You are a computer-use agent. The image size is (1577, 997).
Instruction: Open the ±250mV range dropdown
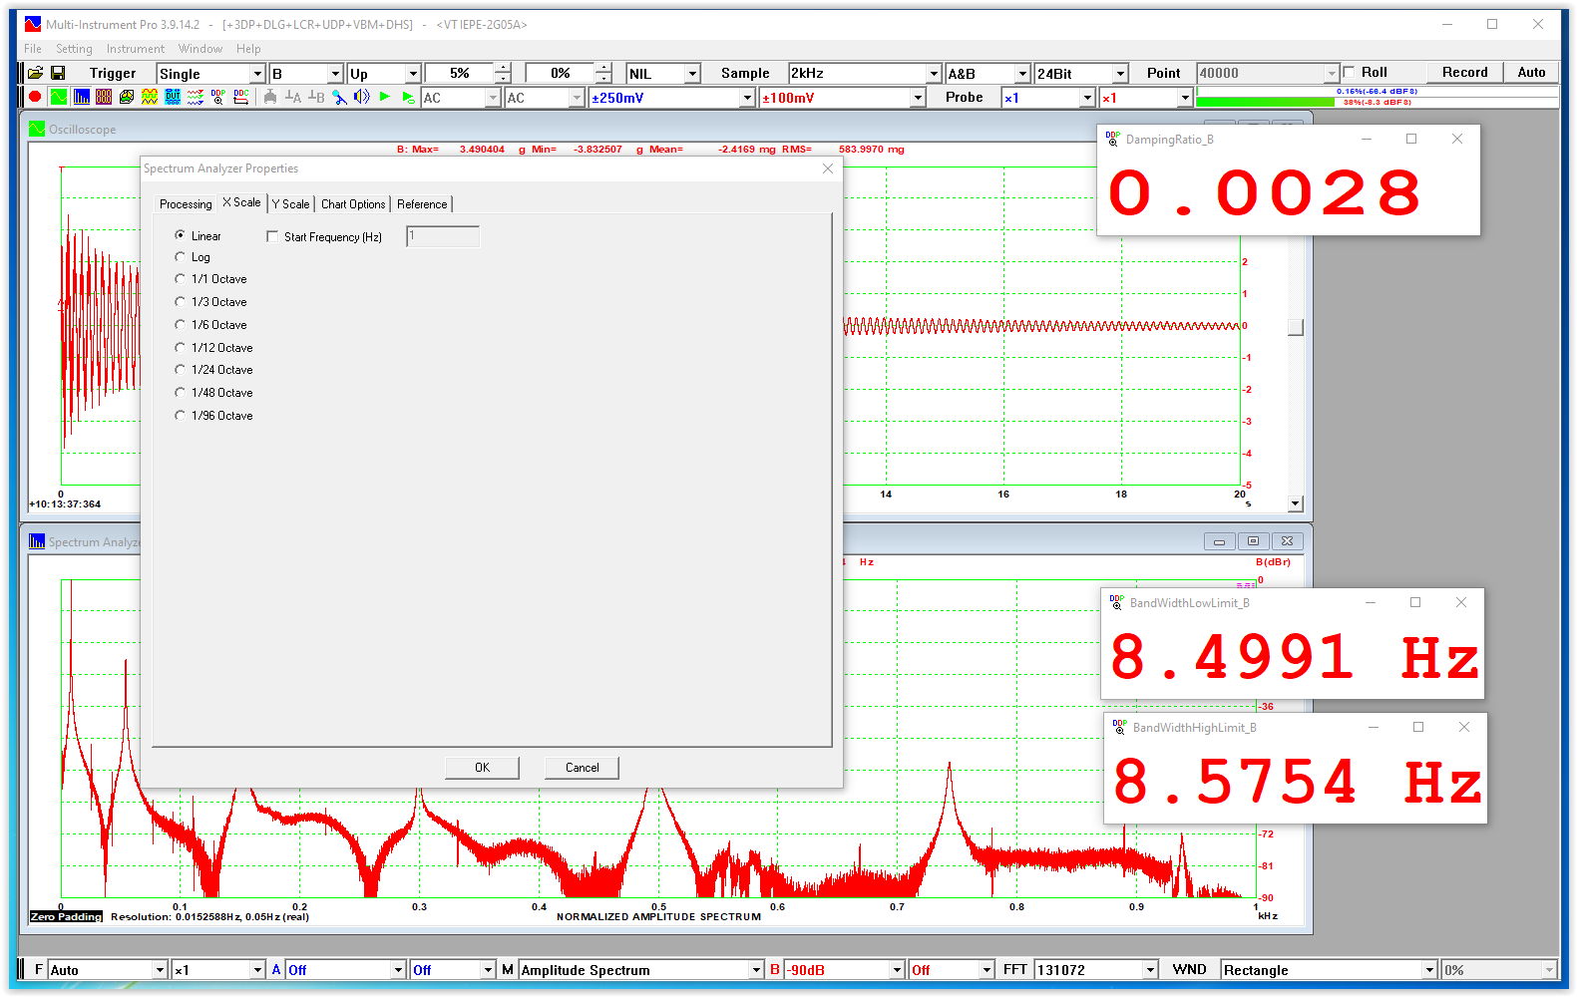tap(747, 98)
